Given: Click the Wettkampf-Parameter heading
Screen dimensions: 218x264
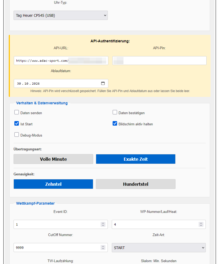Looking at the screenshot, I should pos(35,203).
